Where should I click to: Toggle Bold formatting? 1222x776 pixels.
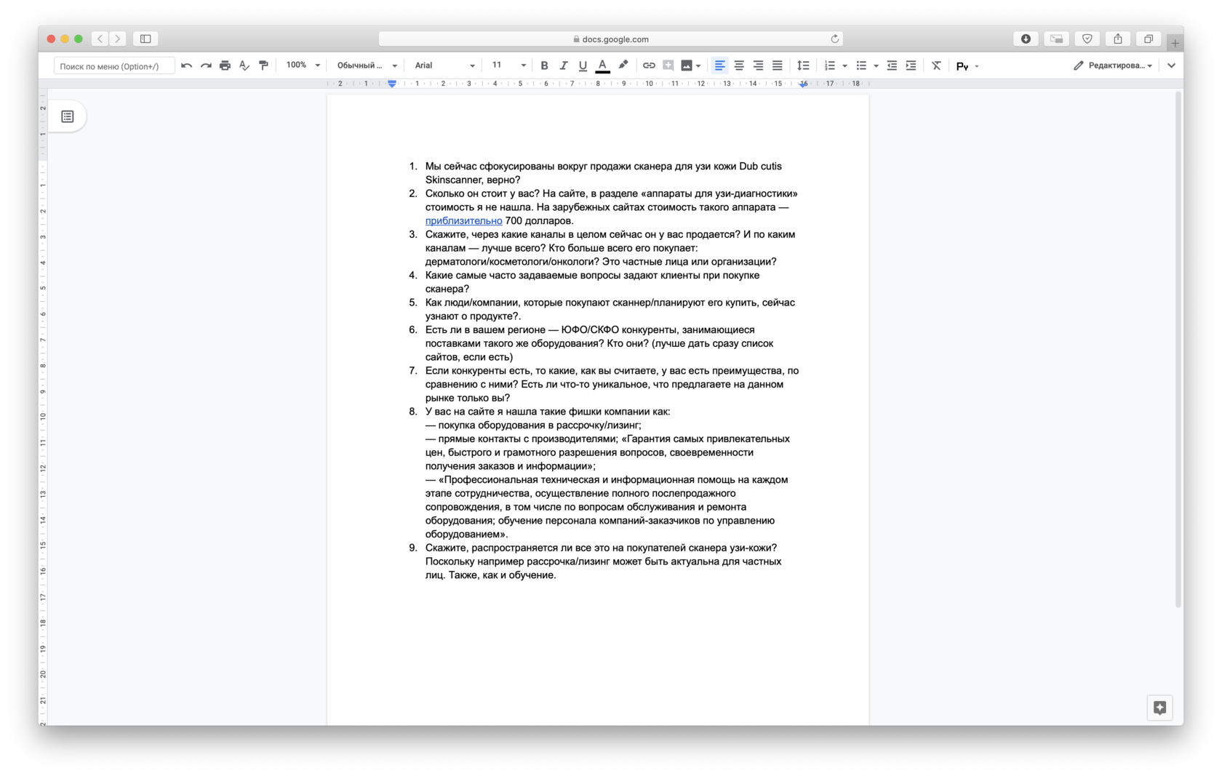[x=544, y=65]
